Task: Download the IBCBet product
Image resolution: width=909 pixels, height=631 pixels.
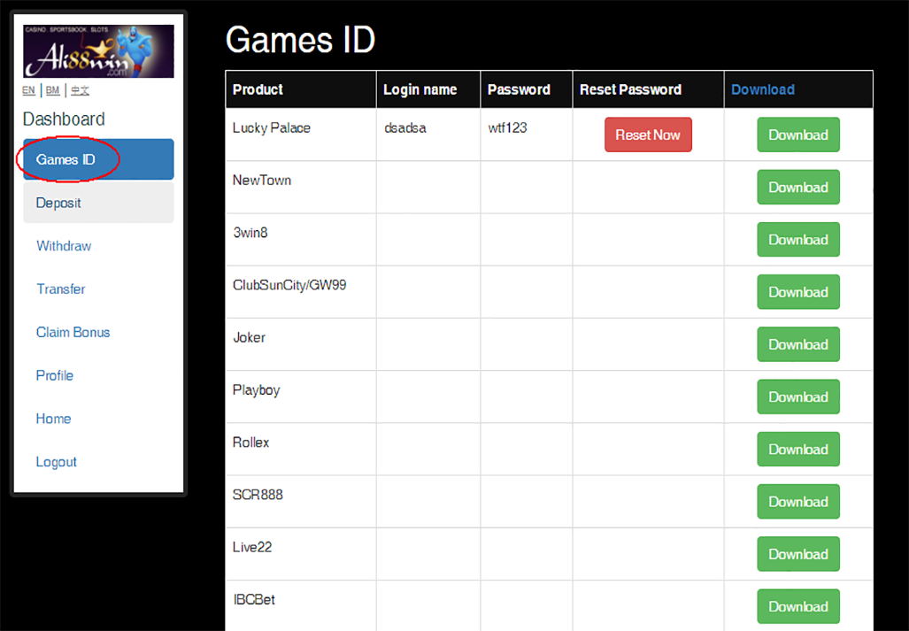Action: 797,606
